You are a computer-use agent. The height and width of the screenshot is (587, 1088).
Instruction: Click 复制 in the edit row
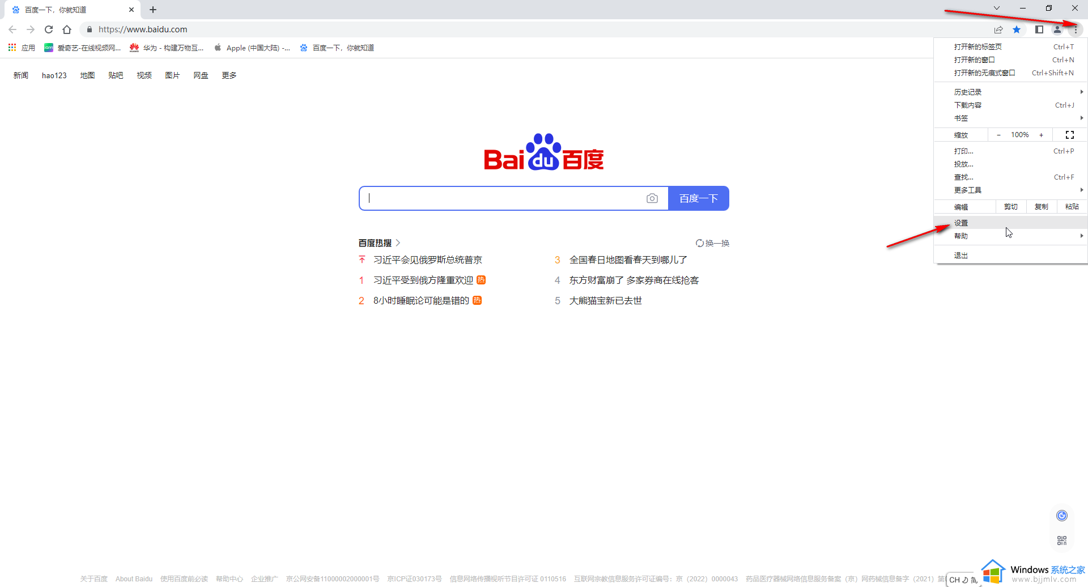pos(1042,207)
